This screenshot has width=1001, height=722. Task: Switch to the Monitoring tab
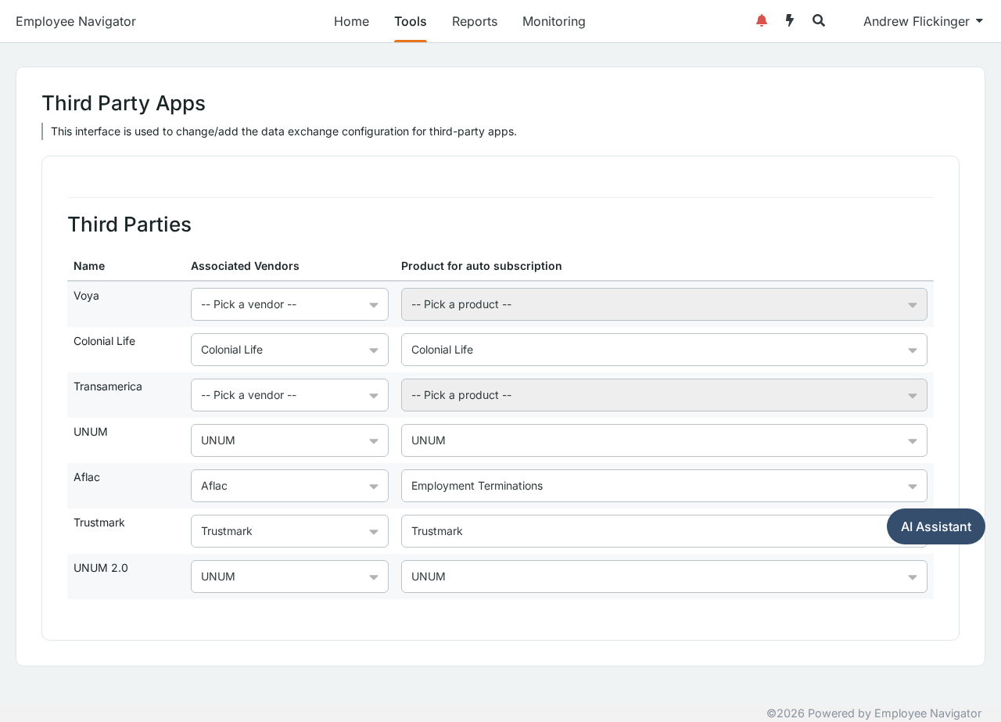[x=554, y=21]
